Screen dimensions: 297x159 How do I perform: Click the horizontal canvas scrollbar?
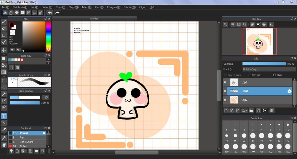(137, 152)
